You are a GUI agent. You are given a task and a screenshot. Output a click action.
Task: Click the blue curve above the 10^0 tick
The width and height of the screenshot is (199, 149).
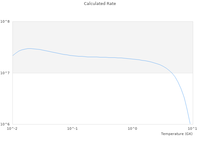pos(132,59)
